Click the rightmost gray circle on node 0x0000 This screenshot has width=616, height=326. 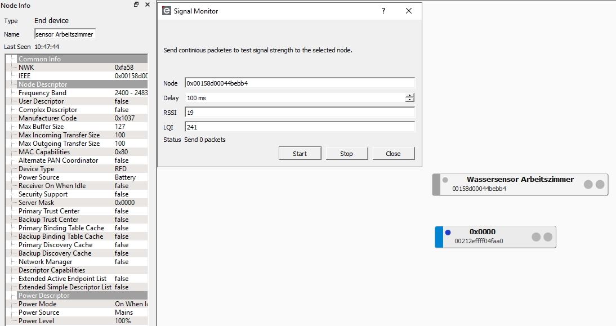(548, 237)
